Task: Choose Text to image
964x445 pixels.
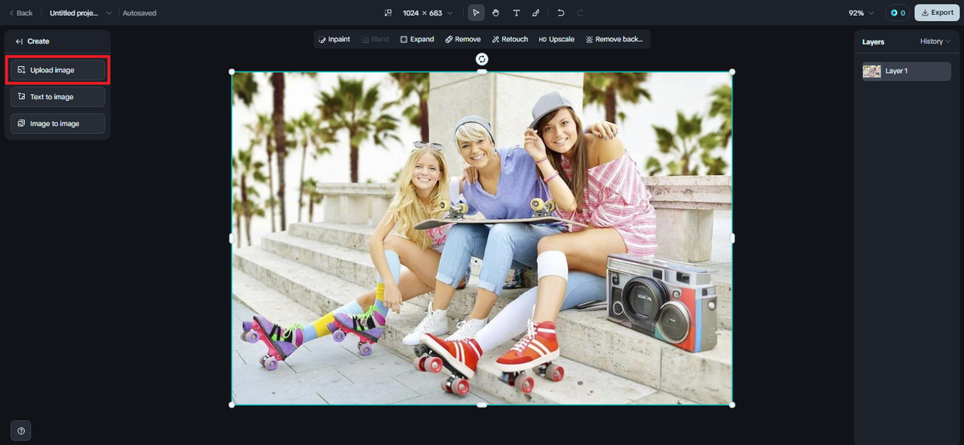Action: click(x=58, y=97)
